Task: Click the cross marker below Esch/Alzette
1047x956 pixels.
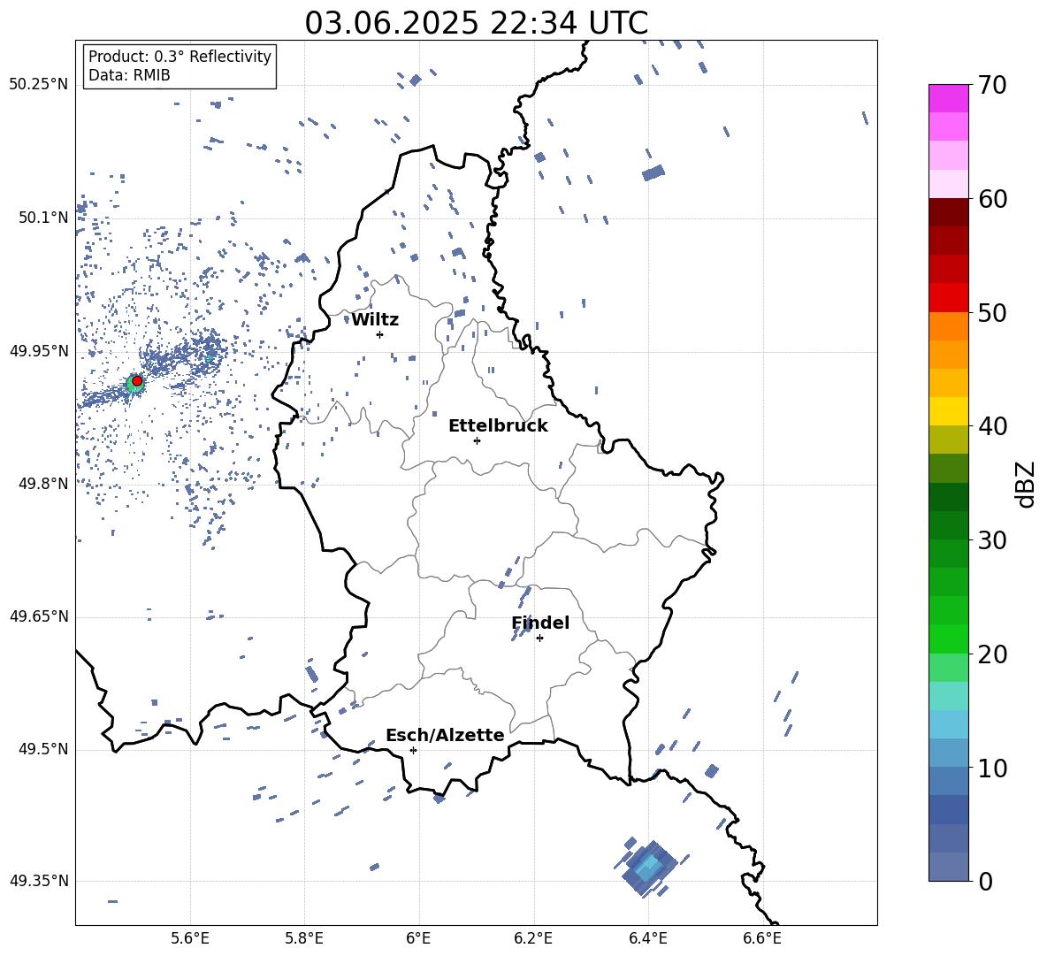Action: (413, 750)
